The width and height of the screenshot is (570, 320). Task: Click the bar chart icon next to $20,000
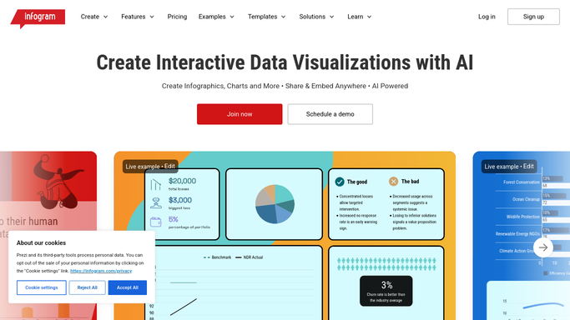155,184
